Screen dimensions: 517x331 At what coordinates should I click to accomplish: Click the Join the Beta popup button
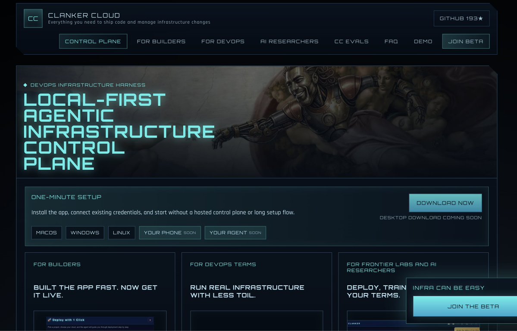click(x=465, y=306)
